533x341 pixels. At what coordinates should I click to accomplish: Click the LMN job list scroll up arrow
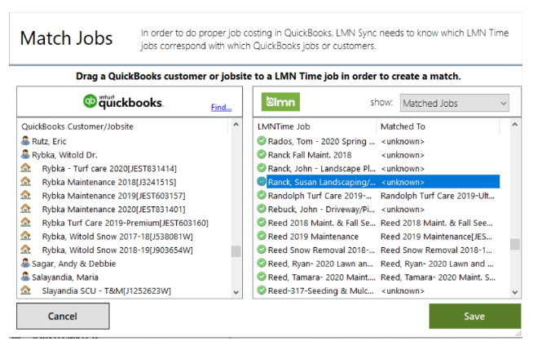point(515,125)
